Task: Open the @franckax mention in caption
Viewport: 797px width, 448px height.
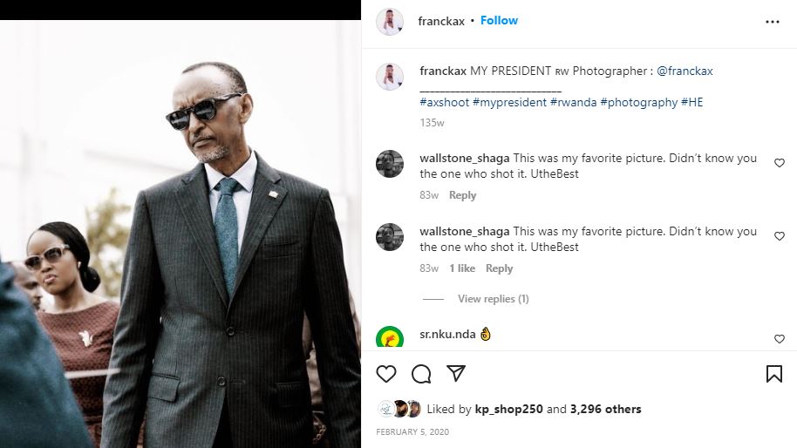Action: pyautogui.click(x=685, y=71)
